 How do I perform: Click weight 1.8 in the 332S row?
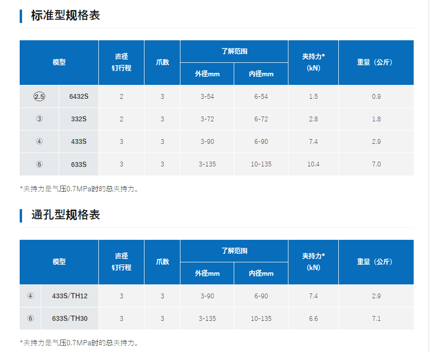(376, 119)
